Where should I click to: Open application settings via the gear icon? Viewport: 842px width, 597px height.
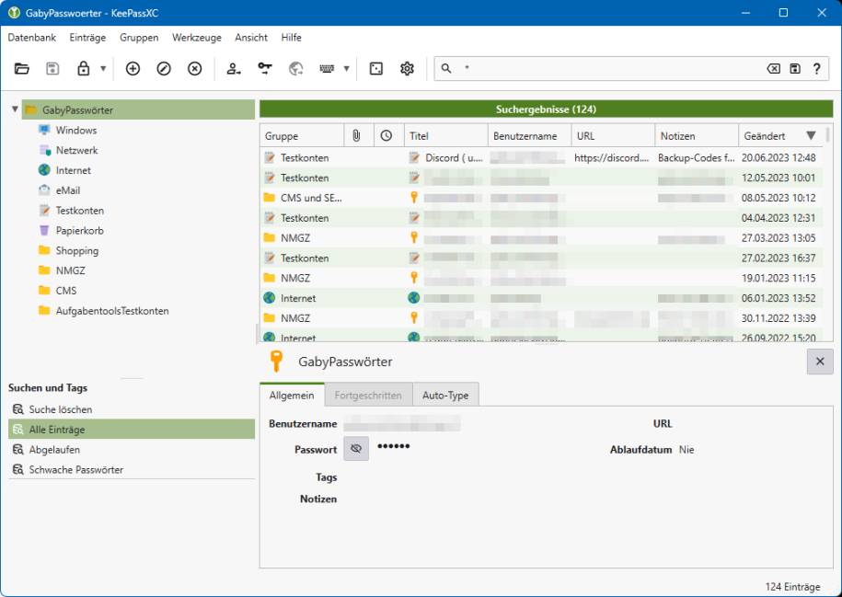tap(406, 68)
